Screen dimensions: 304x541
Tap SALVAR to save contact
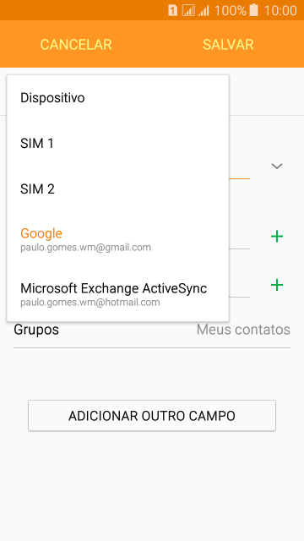[228, 45]
